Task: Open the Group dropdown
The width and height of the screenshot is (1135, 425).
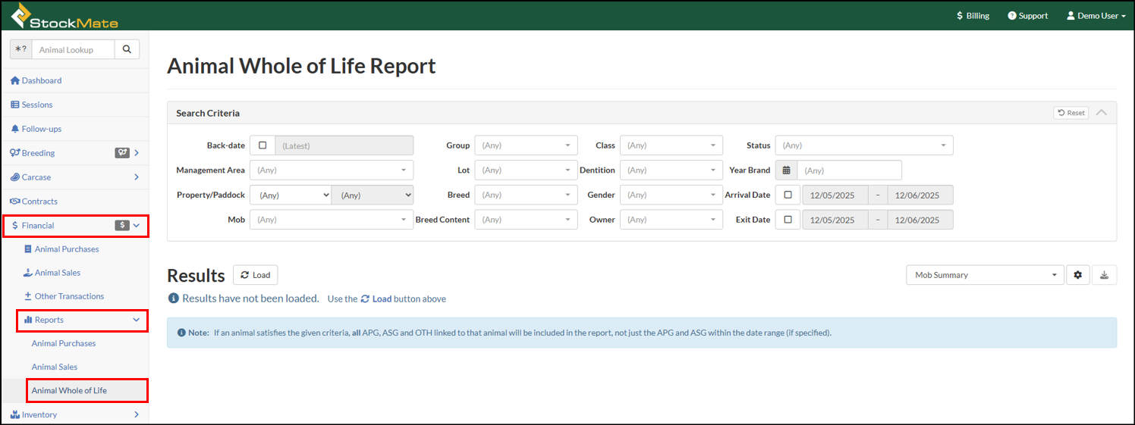Action: (526, 145)
